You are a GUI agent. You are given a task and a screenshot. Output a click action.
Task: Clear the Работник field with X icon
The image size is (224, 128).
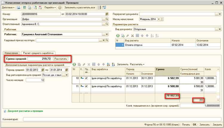(107, 34)
